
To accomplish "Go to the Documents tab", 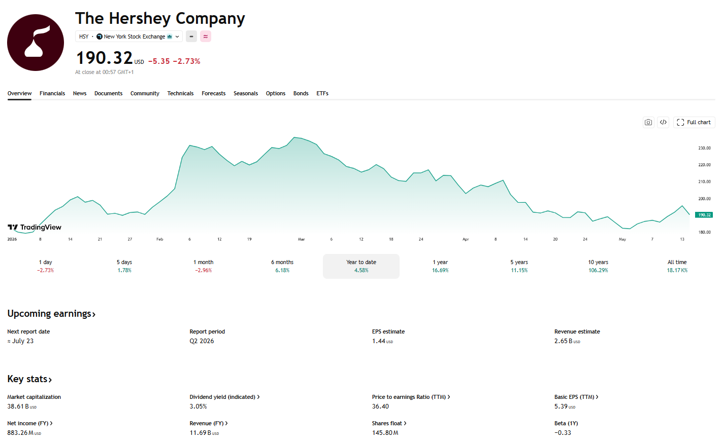I will coord(108,93).
